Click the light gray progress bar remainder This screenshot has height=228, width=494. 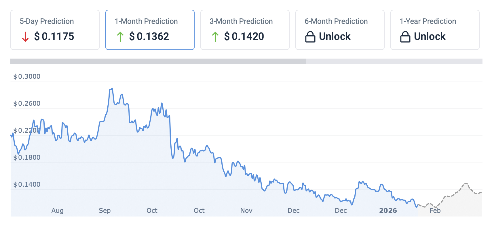coord(394,61)
